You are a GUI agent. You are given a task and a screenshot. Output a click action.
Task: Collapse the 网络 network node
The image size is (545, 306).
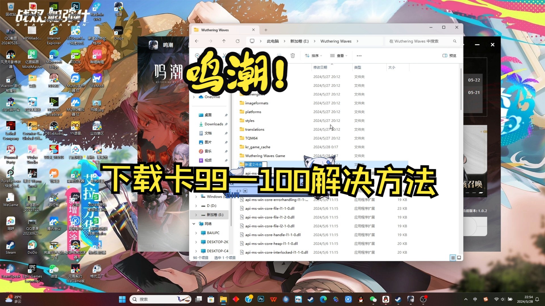coord(194,224)
